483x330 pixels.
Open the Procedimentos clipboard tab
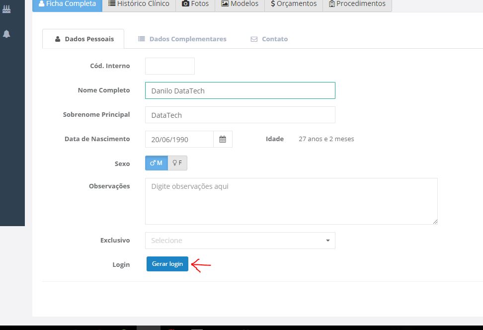[x=357, y=4]
